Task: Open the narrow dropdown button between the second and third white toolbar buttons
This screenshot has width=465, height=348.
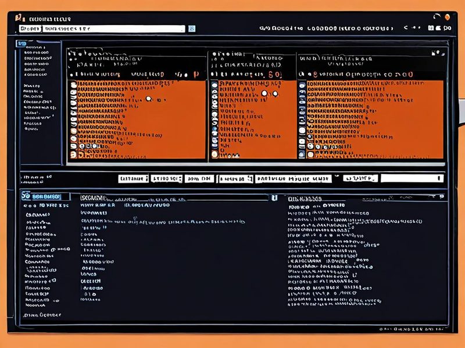Action: [181, 179]
